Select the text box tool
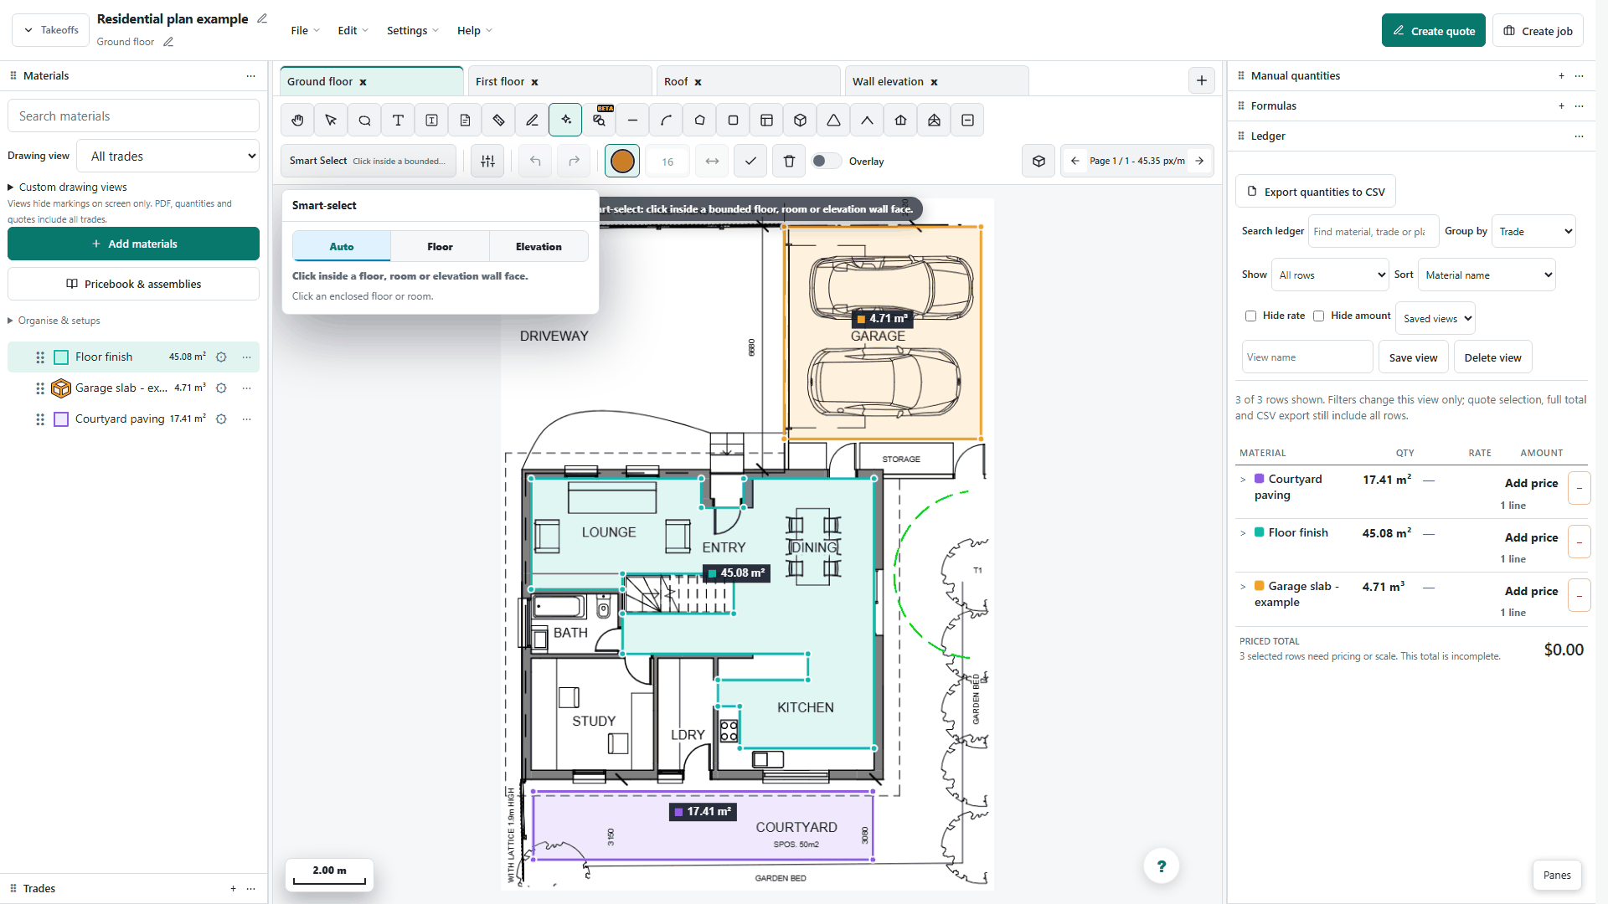The width and height of the screenshot is (1608, 904). pyautogui.click(x=431, y=121)
